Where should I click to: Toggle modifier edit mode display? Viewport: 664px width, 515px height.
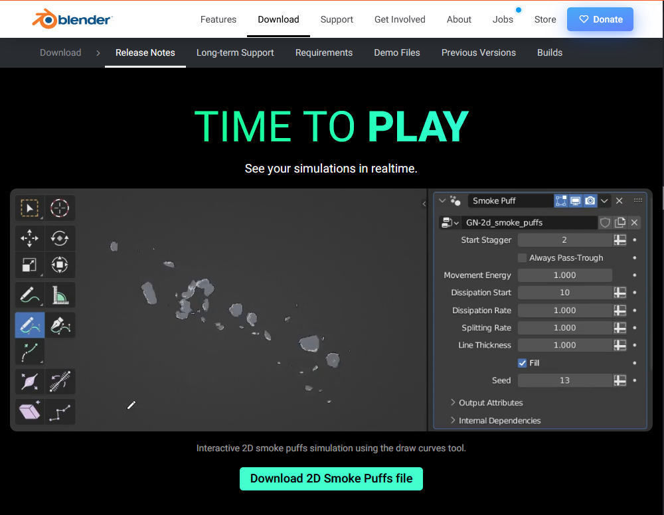click(561, 200)
